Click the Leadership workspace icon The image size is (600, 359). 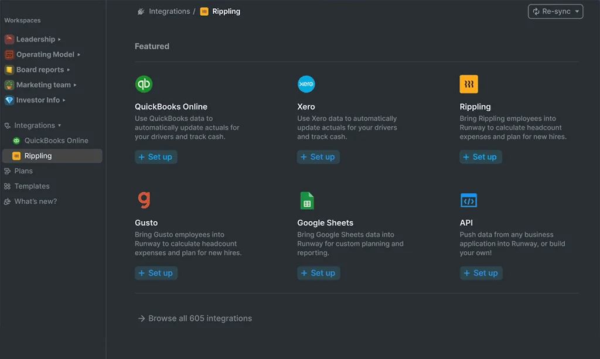click(9, 39)
